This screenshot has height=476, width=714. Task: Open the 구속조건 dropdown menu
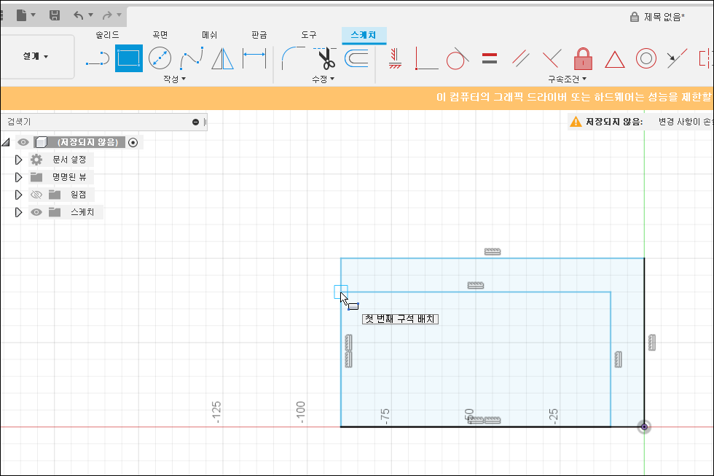tap(567, 79)
